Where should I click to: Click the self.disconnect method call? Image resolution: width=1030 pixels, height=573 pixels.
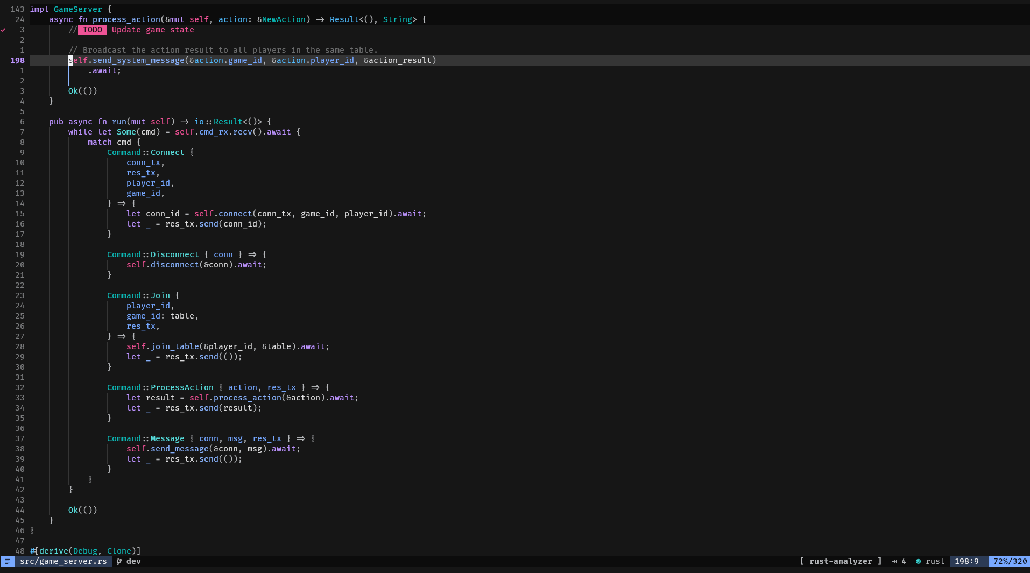[x=163, y=265]
